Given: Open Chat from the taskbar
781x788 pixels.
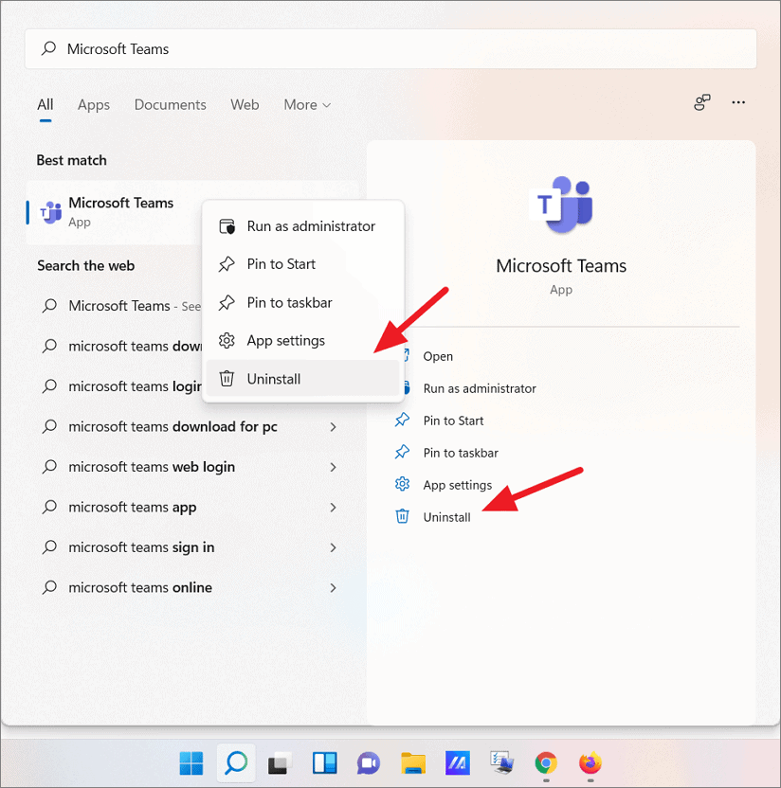Looking at the screenshot, I should (368, 763).
